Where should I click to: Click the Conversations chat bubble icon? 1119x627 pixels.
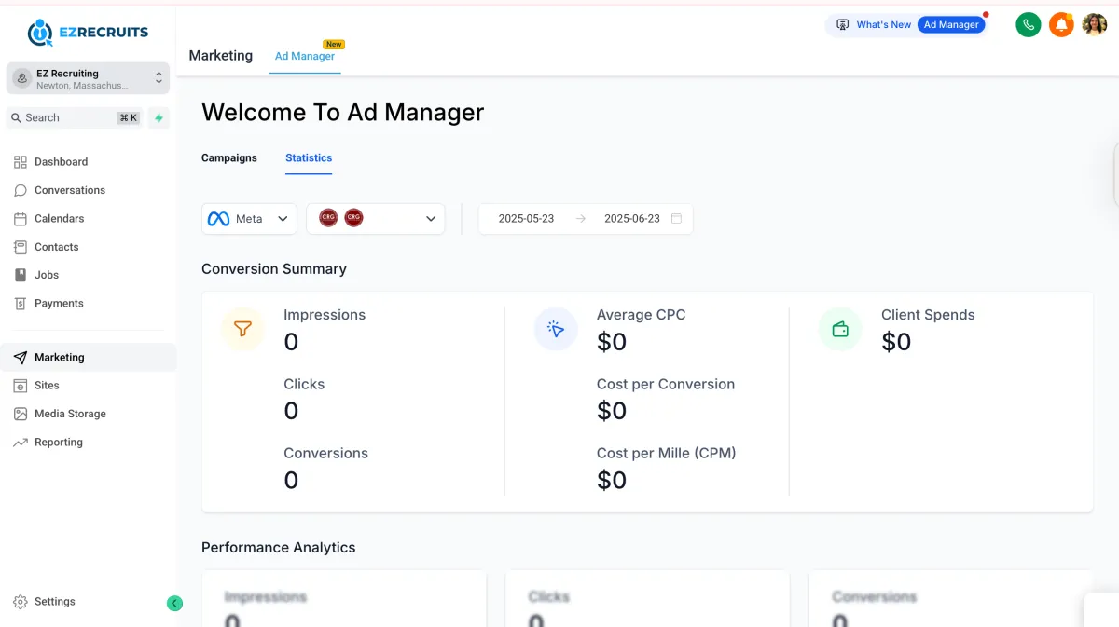pyautogui.click(x=21, y=190)
